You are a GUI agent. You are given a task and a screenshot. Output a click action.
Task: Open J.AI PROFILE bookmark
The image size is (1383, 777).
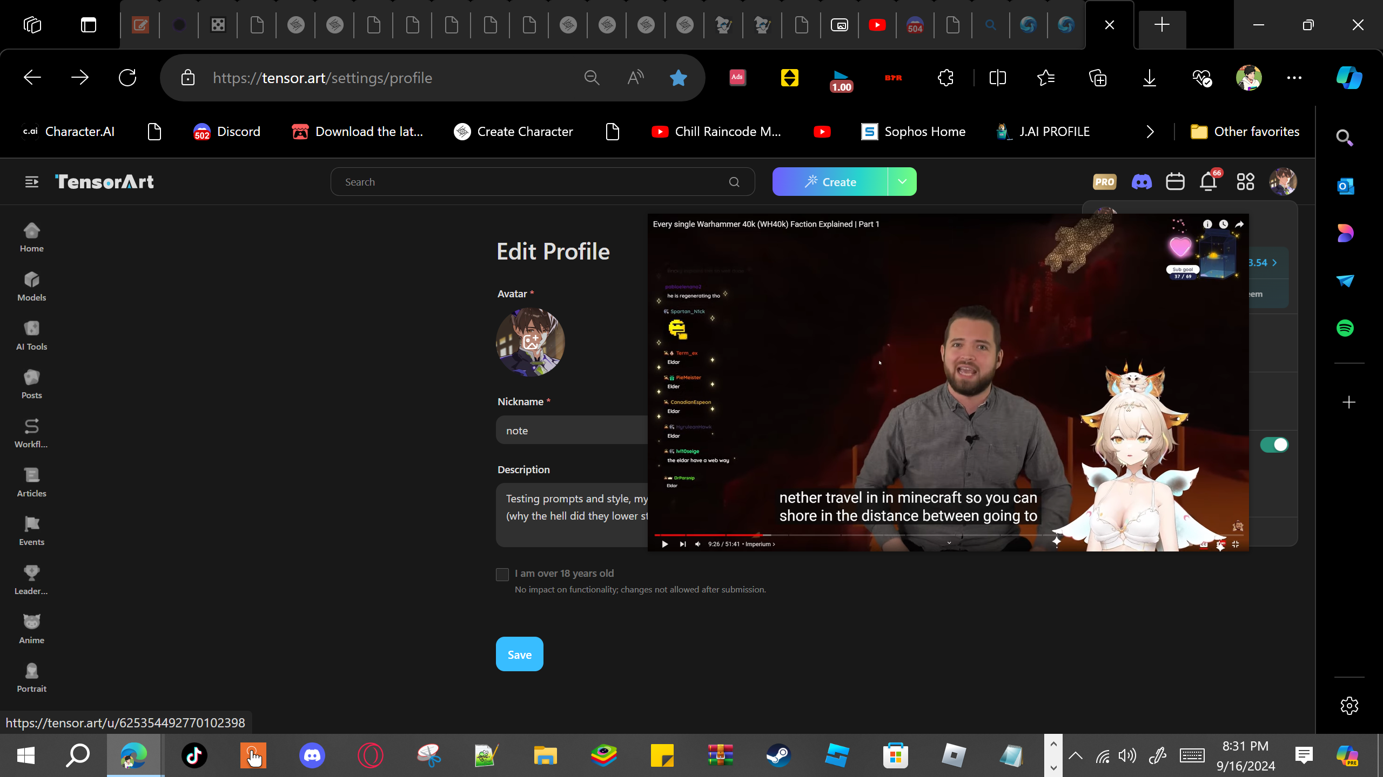point(1043,132)
